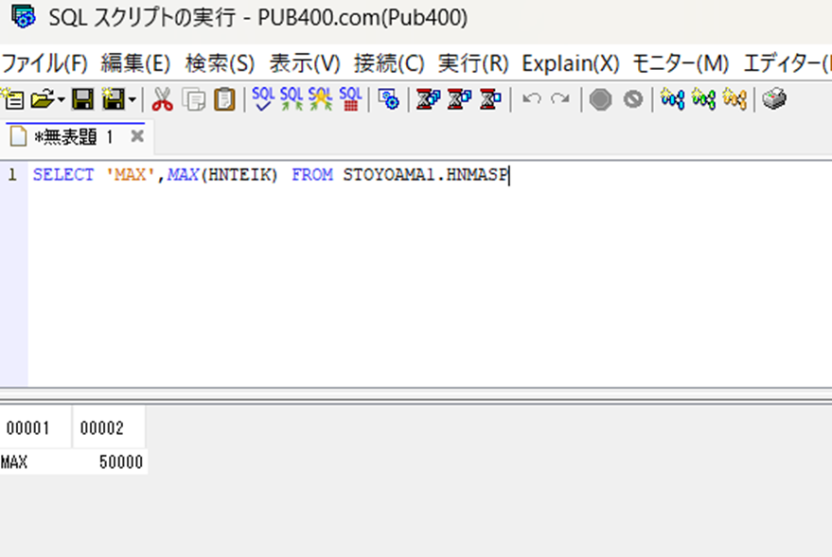
Task: Open the ファイル(F) menu
Action: (x=44, y=63)
